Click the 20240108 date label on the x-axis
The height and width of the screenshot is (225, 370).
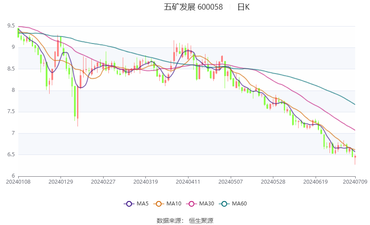pyautogui.click(x=18, y=181)
